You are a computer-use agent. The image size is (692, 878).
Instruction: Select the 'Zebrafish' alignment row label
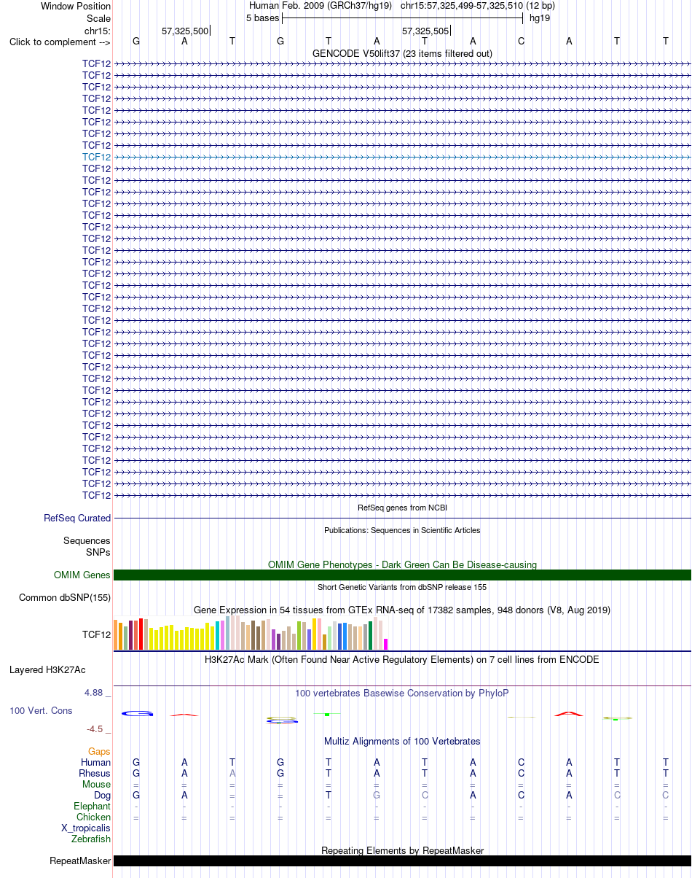pyautogui.click(x=92, y=839)
